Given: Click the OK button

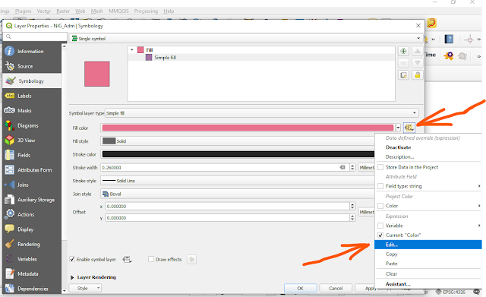Looking at the screenshot, I should (301, 289).
